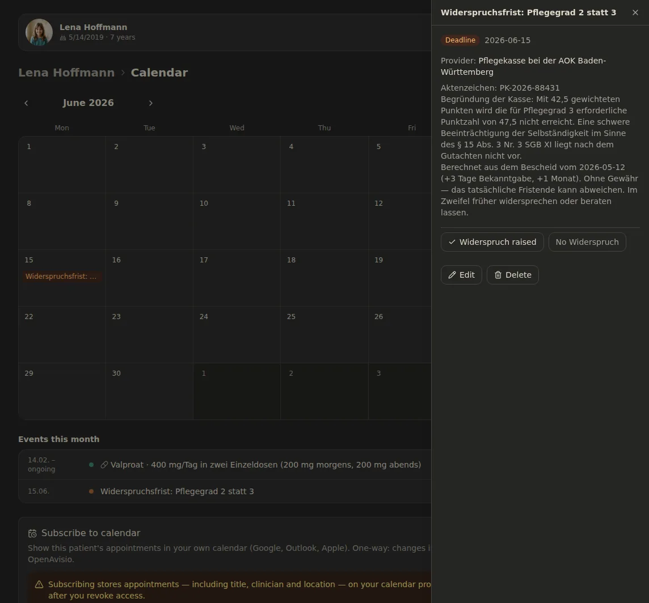
Task: Click the birthday cake icon by birthdate
Action: tap(63, 37)
